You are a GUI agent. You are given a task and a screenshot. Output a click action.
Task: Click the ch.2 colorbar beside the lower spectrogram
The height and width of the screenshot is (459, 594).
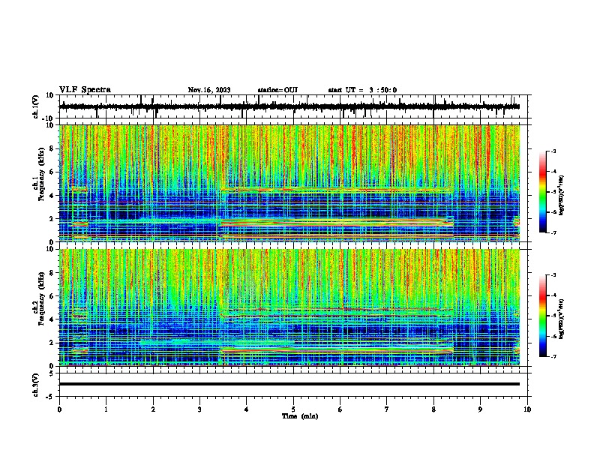(543, 316)
